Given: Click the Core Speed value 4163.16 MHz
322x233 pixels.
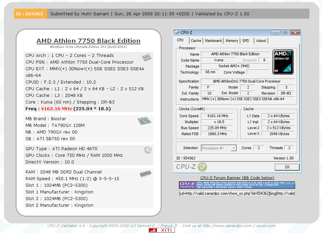Looking at the screenshot, I should 217,116.
